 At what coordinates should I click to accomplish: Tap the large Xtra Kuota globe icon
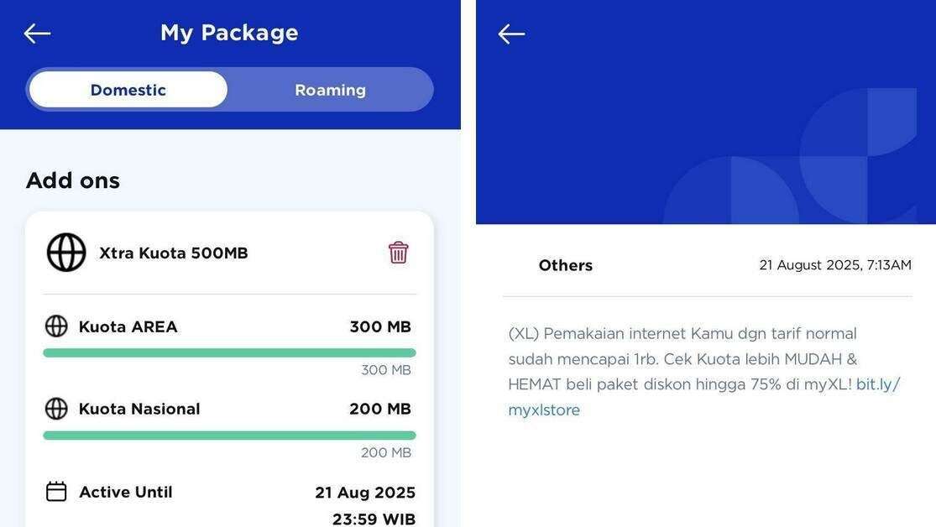[x=66, y=253]
